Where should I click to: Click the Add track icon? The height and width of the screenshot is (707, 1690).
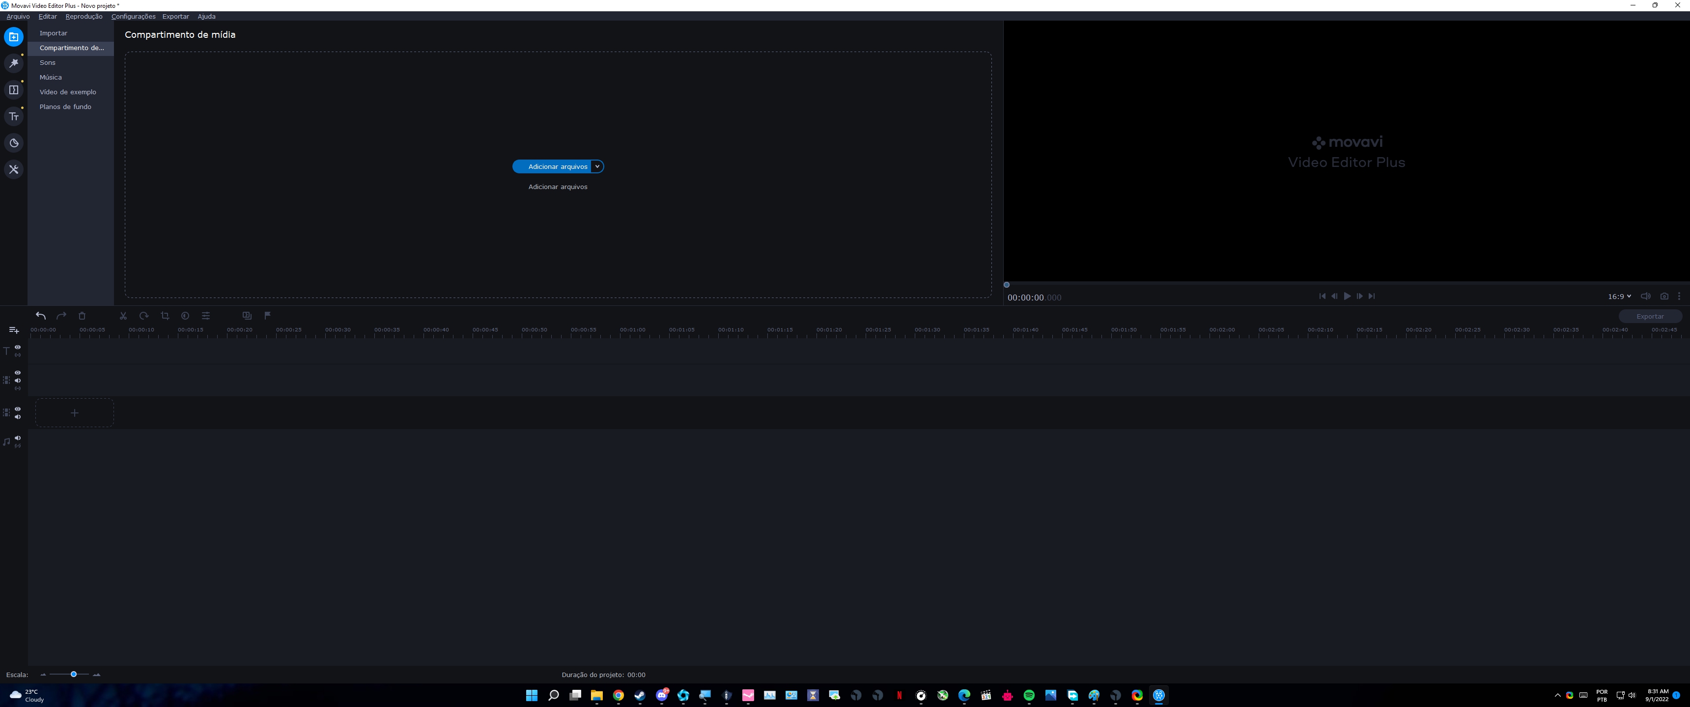click(x=14, y=330)
